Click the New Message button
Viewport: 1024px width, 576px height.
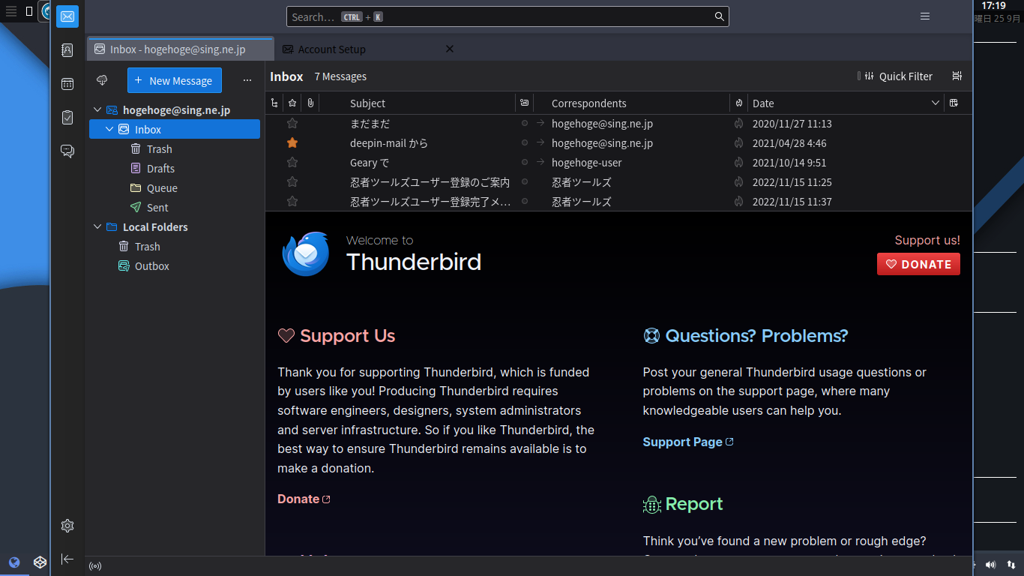[x=174, y=80]
